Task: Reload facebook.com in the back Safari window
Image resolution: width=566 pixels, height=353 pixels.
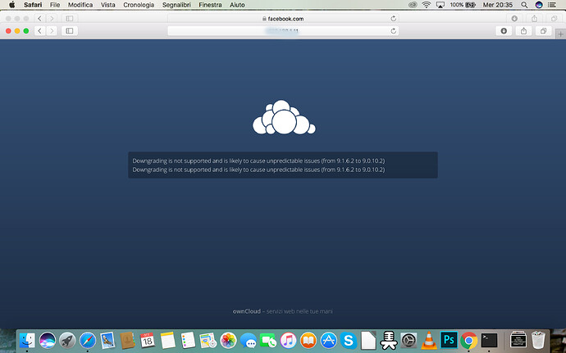Action: click(x=394, y=18)
